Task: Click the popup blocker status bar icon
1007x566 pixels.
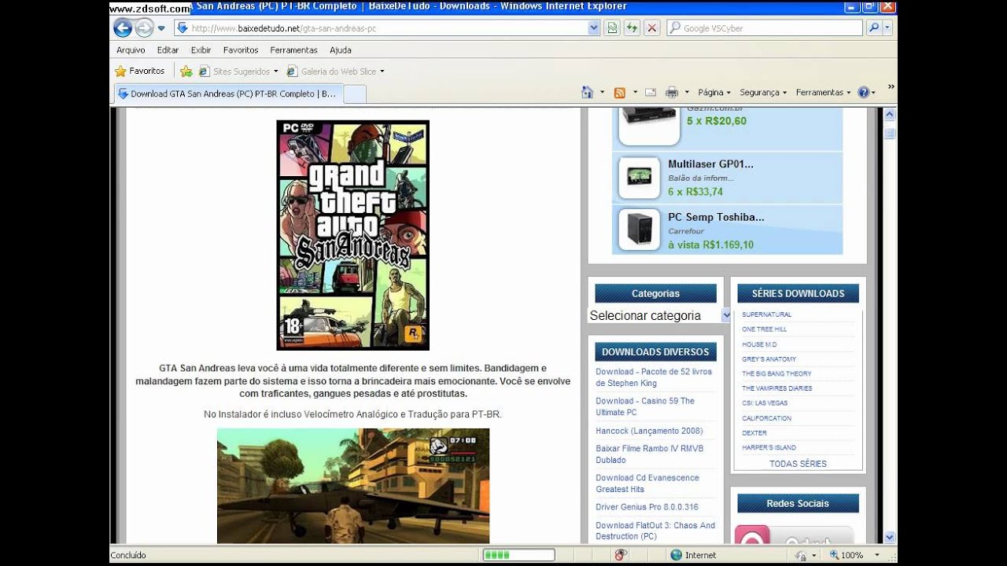Action: pos(620,555)
